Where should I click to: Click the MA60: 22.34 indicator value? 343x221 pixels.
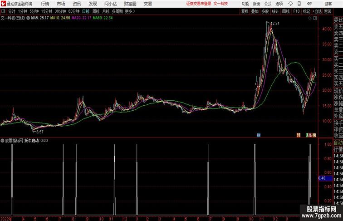[x=103, y=18]
